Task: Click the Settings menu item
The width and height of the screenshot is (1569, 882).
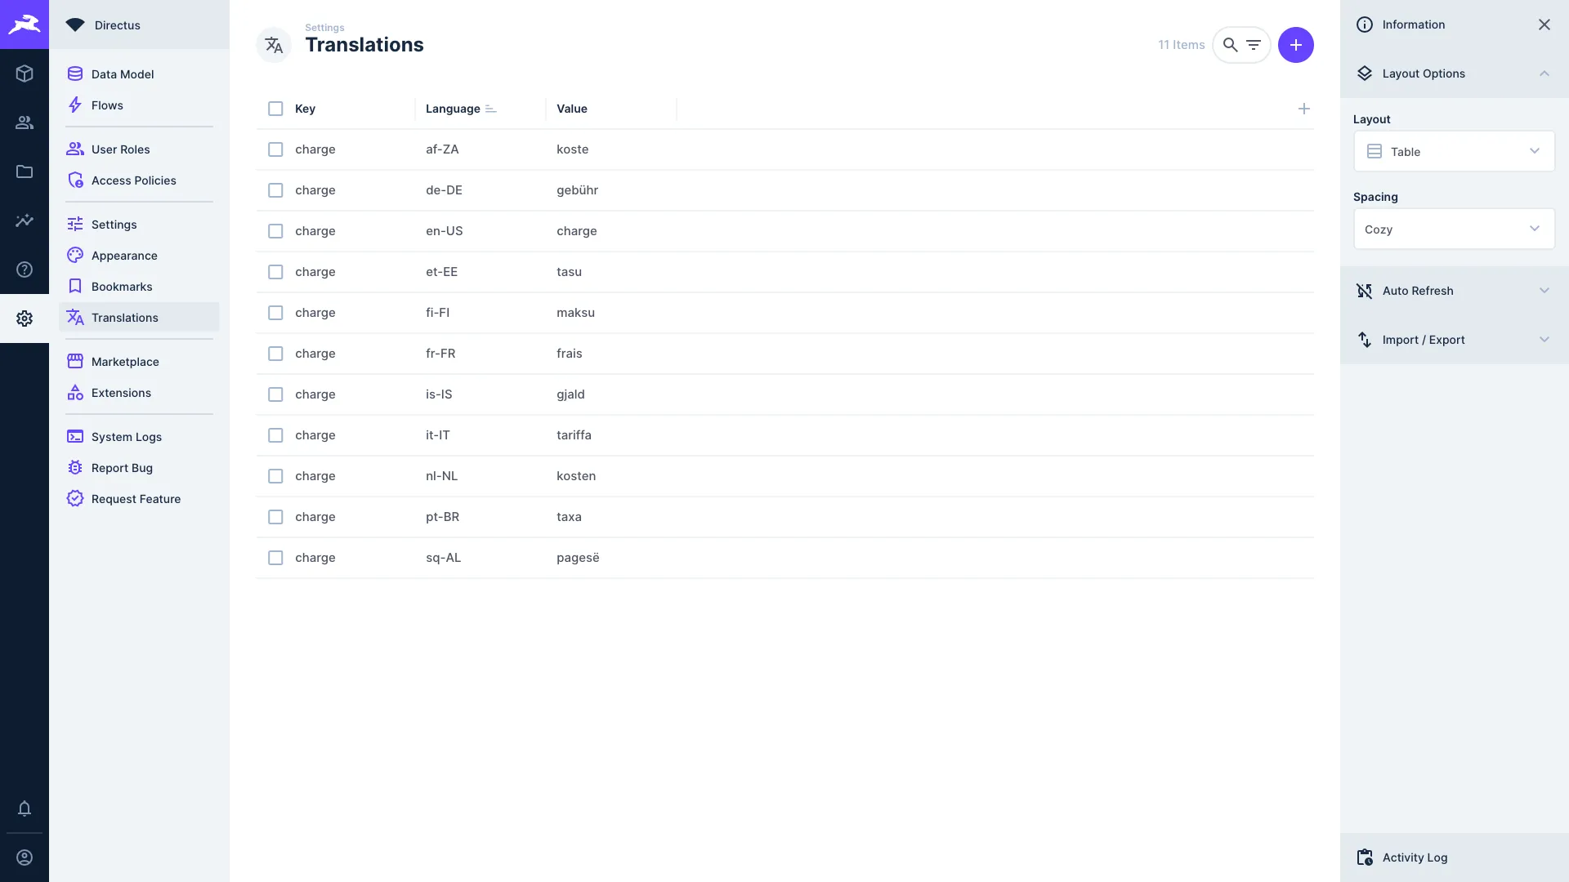Action: pyautogui.click(x=114, y=223)
